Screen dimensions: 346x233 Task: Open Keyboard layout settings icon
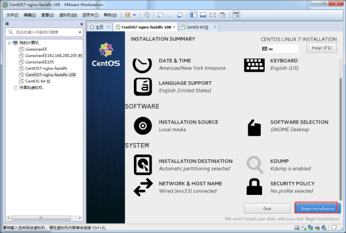pyautogui.click(x=254, y=65)
